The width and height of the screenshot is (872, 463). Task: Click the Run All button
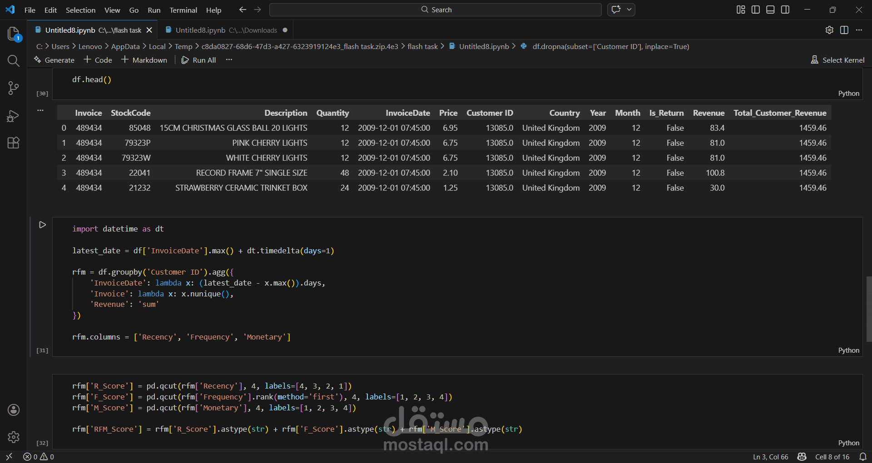[x=199, y=59]
